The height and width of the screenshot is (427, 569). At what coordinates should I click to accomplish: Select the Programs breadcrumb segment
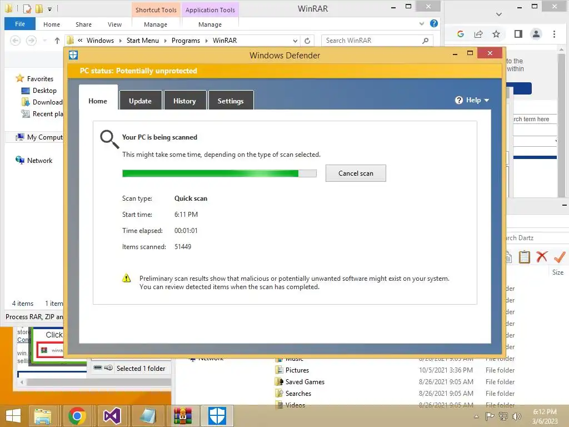click(186, 40)
